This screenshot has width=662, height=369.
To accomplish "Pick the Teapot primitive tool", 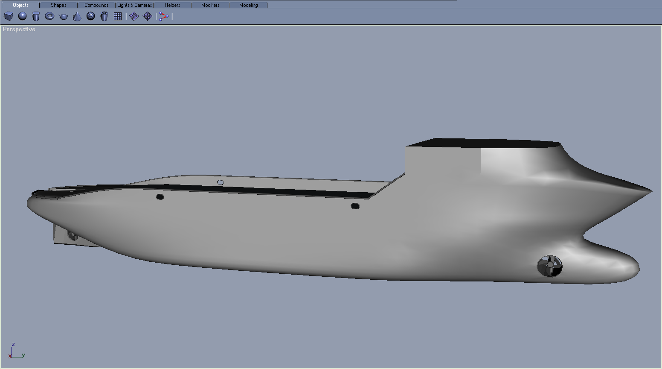I will pyautogui.click(x=63, y=16).
